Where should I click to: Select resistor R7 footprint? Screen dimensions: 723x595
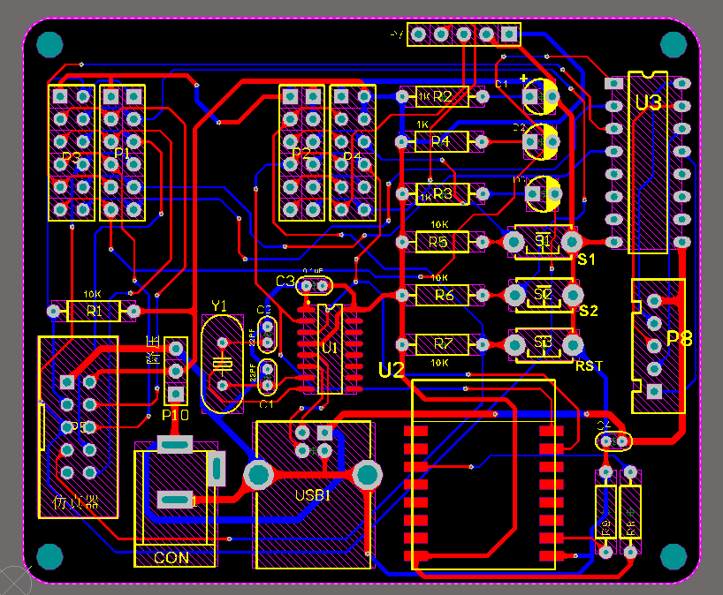tap(442, 344)
